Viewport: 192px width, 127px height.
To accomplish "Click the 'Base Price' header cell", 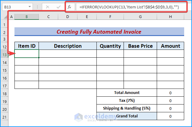I will 140,46.
